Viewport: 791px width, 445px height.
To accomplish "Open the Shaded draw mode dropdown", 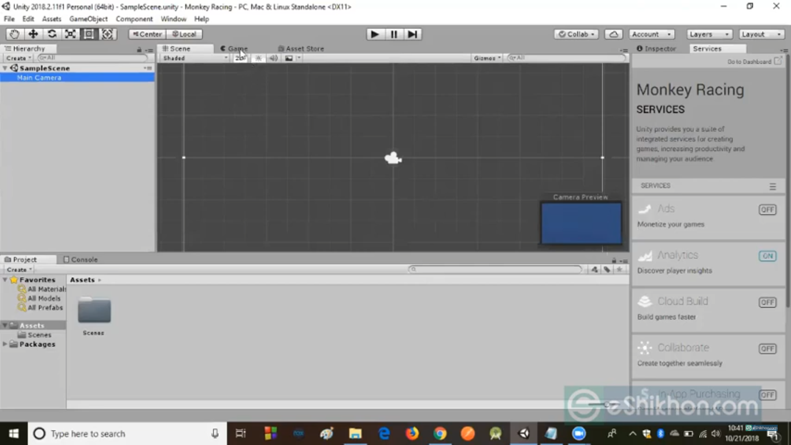I will point(195,58).
